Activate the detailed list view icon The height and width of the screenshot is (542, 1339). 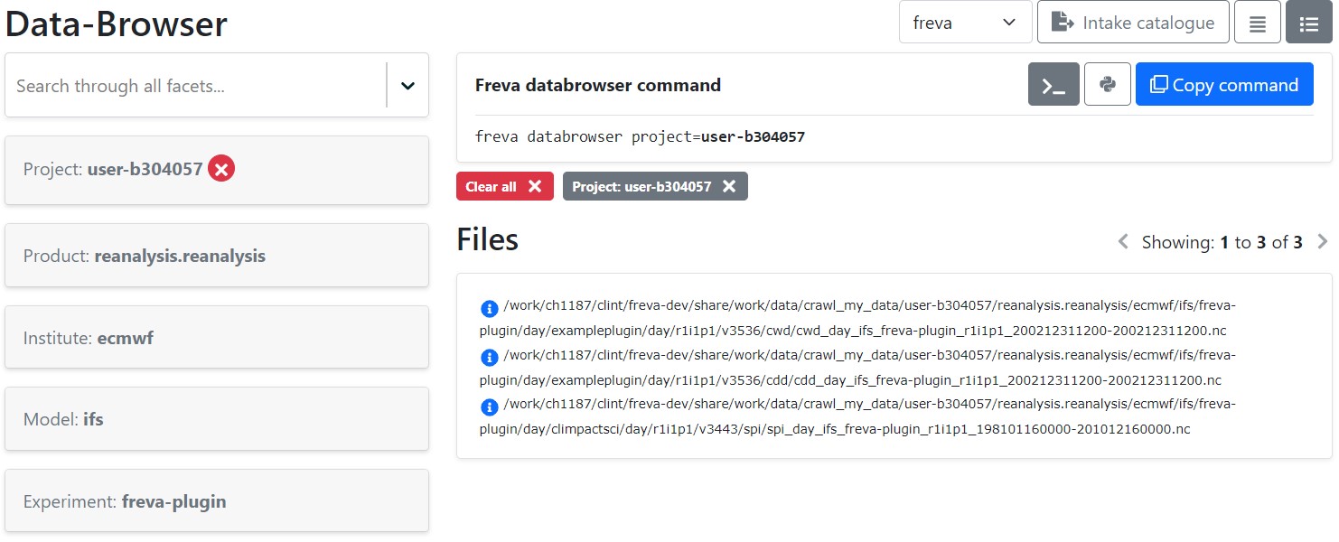(1308, 22)
